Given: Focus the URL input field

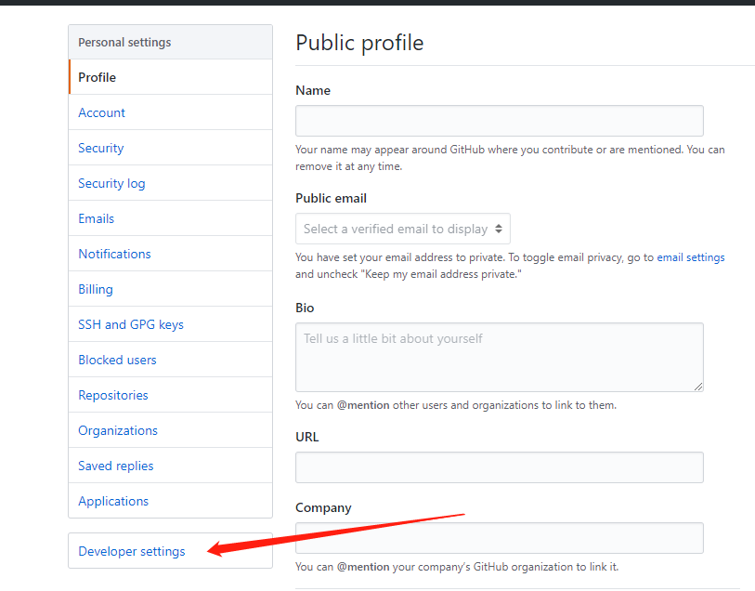Looking at the screenshot, I should click(x=500, y=467).
